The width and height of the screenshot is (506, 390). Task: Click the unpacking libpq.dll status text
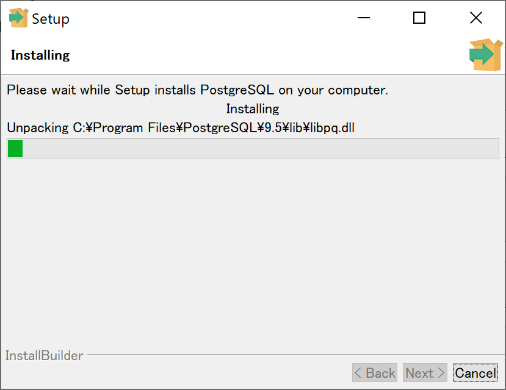pos(181,128)
